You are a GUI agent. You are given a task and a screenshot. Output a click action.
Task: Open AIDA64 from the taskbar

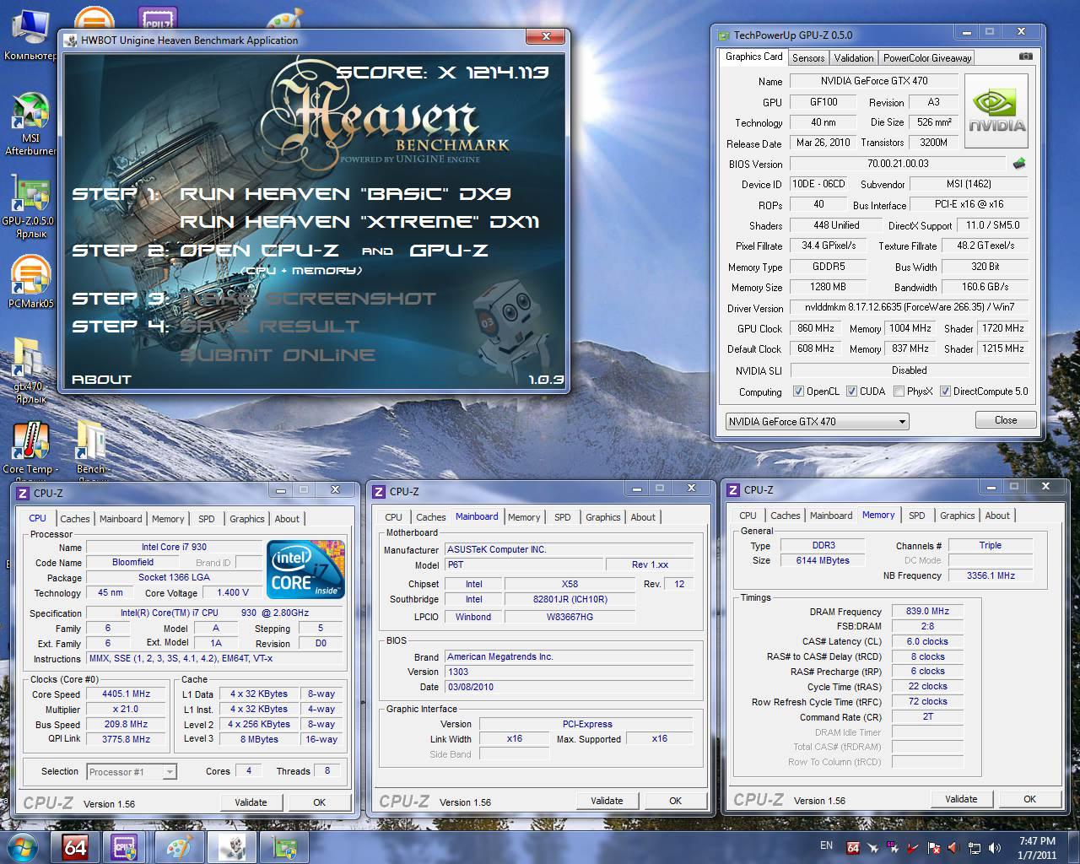[75, 847]
